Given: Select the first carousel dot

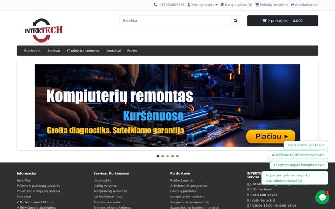Looking at the screenshot, I should click(158, 156).
